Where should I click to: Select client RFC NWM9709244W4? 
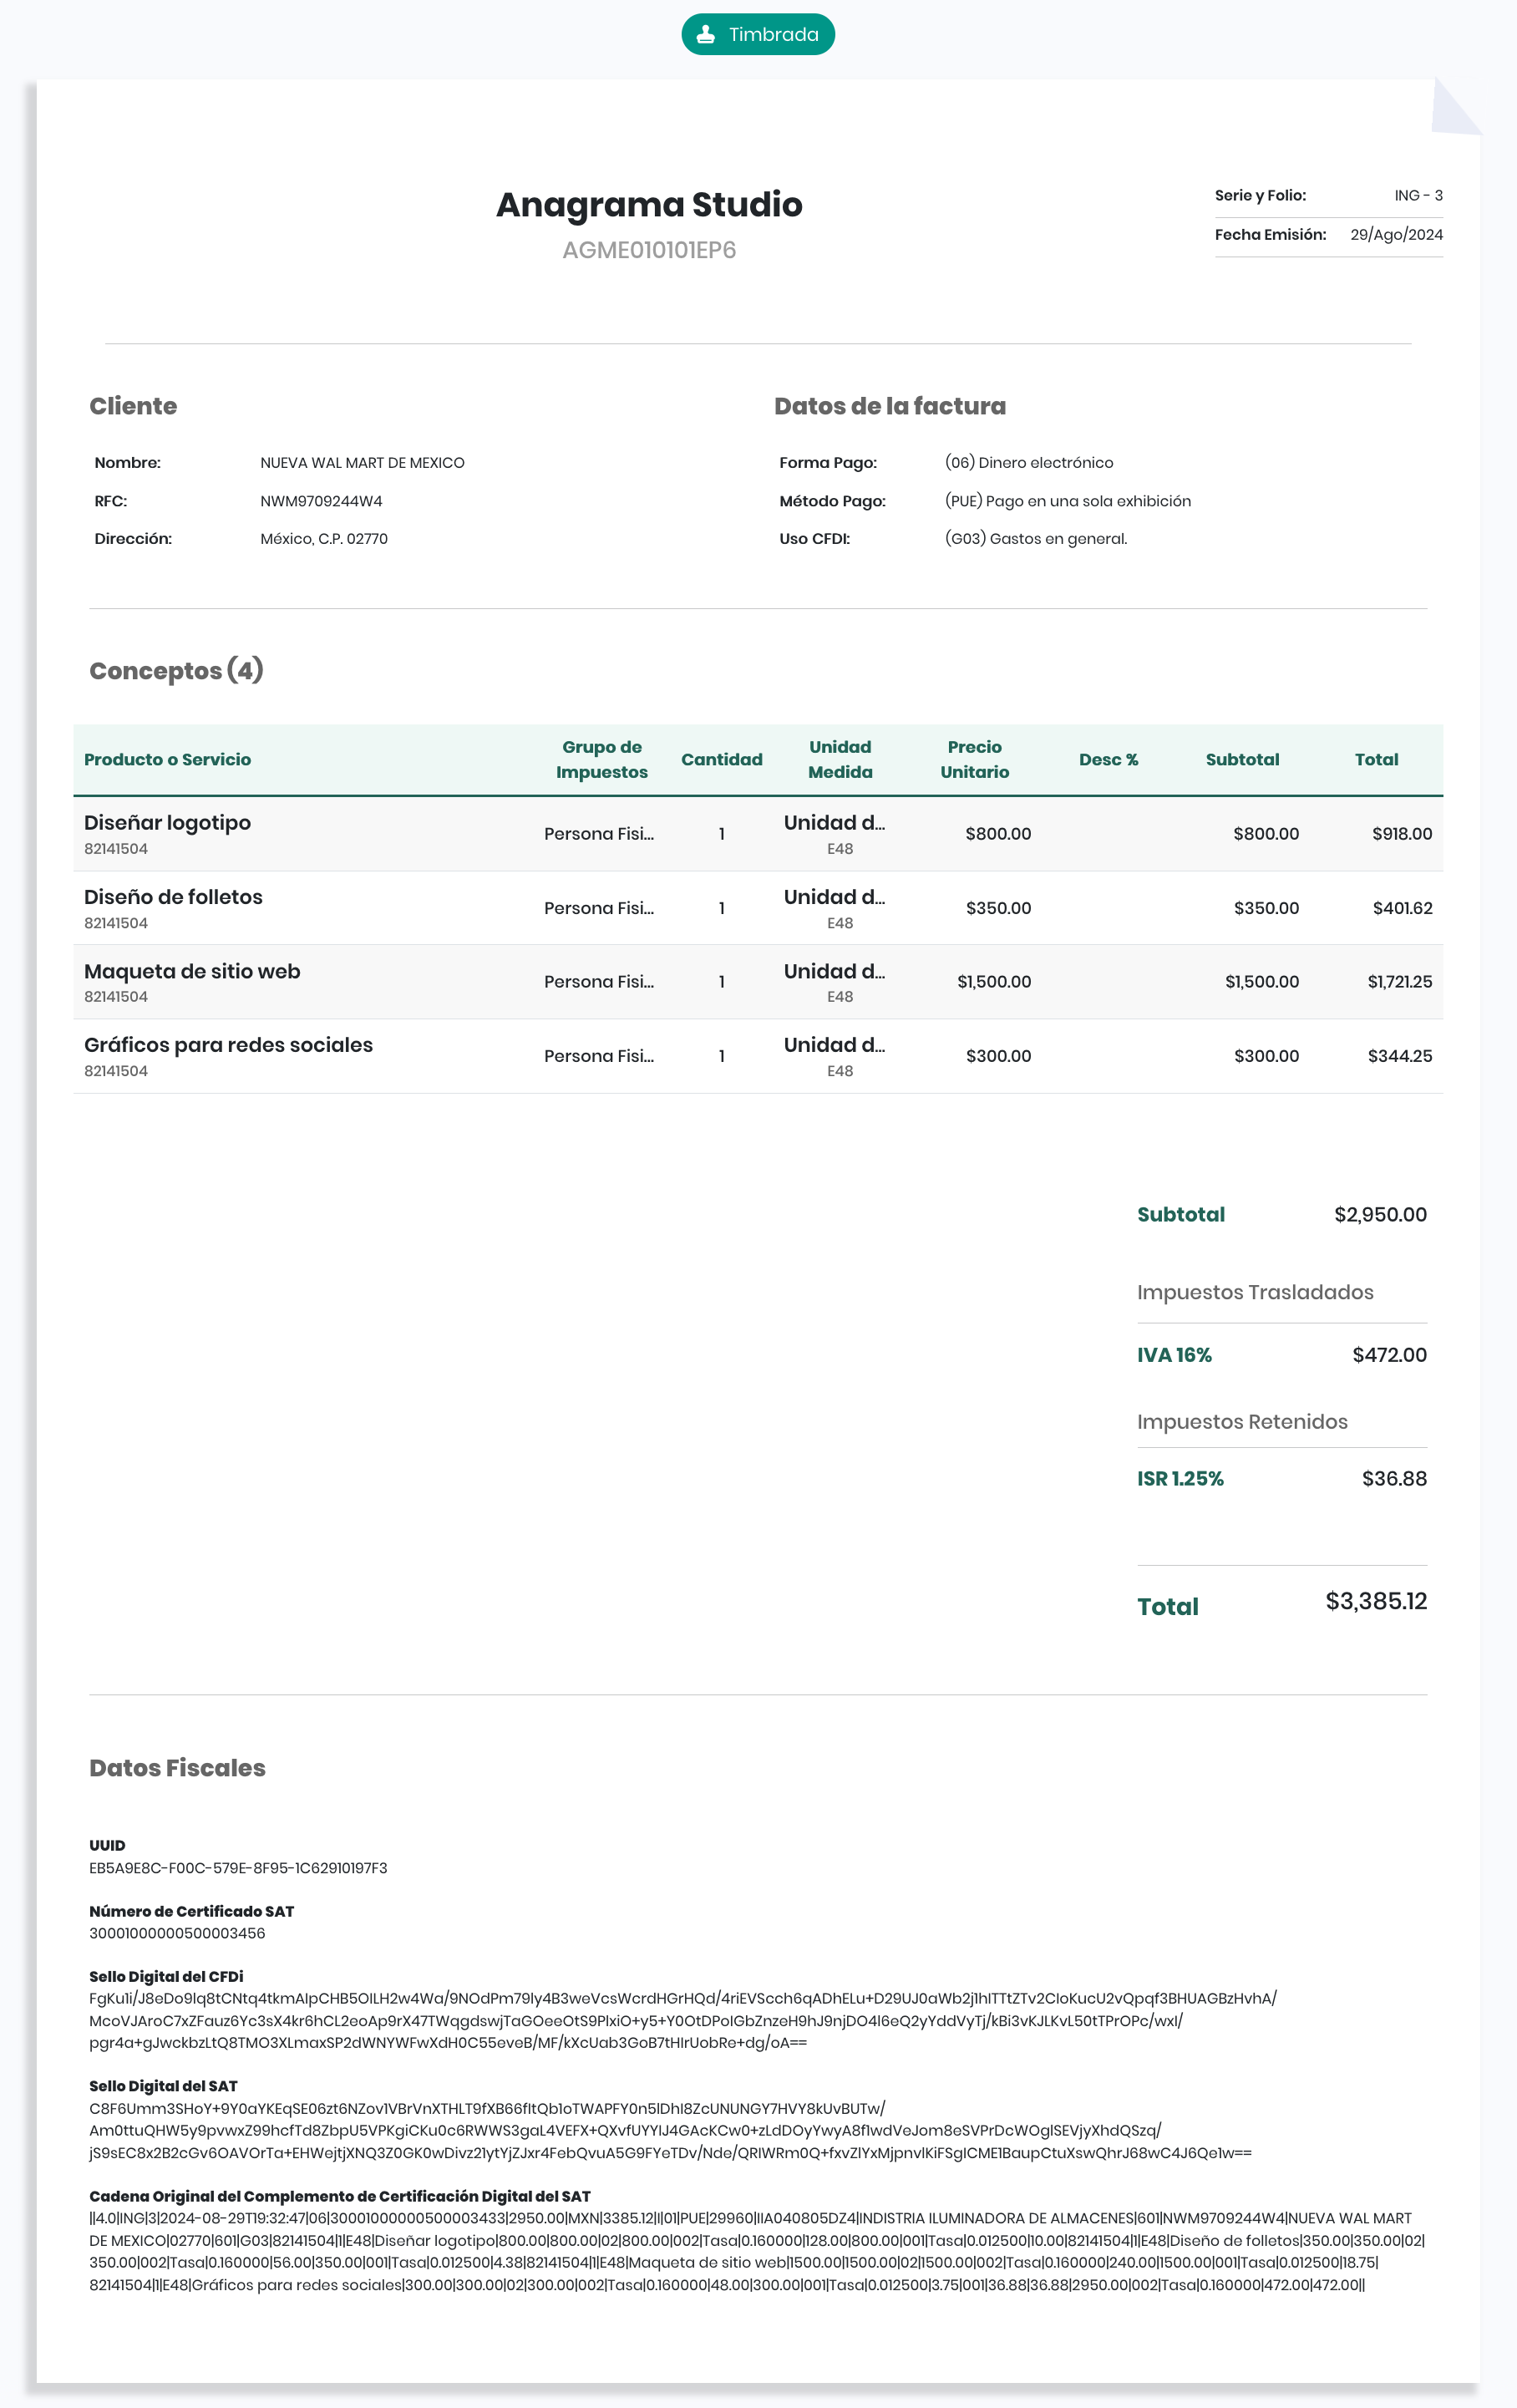pos(321,501)
